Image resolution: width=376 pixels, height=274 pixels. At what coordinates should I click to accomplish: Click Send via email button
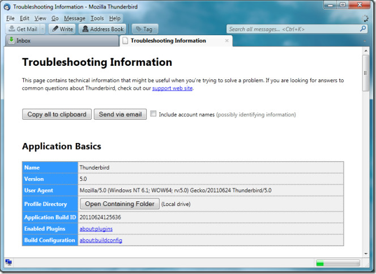(x=120, y=114)
